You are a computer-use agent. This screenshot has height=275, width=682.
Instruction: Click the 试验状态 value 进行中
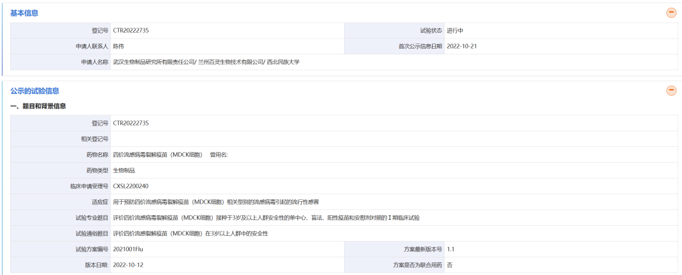[x=455, y=30]
